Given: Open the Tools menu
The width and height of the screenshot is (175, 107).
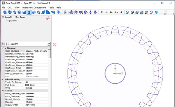Looking at the screenshot, I should click(x=51, y=8).
